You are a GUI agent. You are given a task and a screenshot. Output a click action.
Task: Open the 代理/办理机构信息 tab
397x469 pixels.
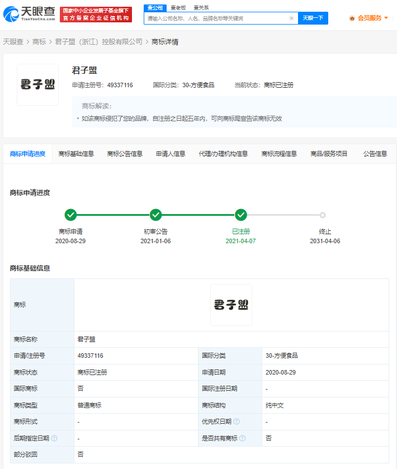coord(223,154)
